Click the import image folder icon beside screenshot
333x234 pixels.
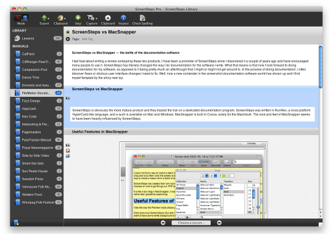click(x=68, y=156)
